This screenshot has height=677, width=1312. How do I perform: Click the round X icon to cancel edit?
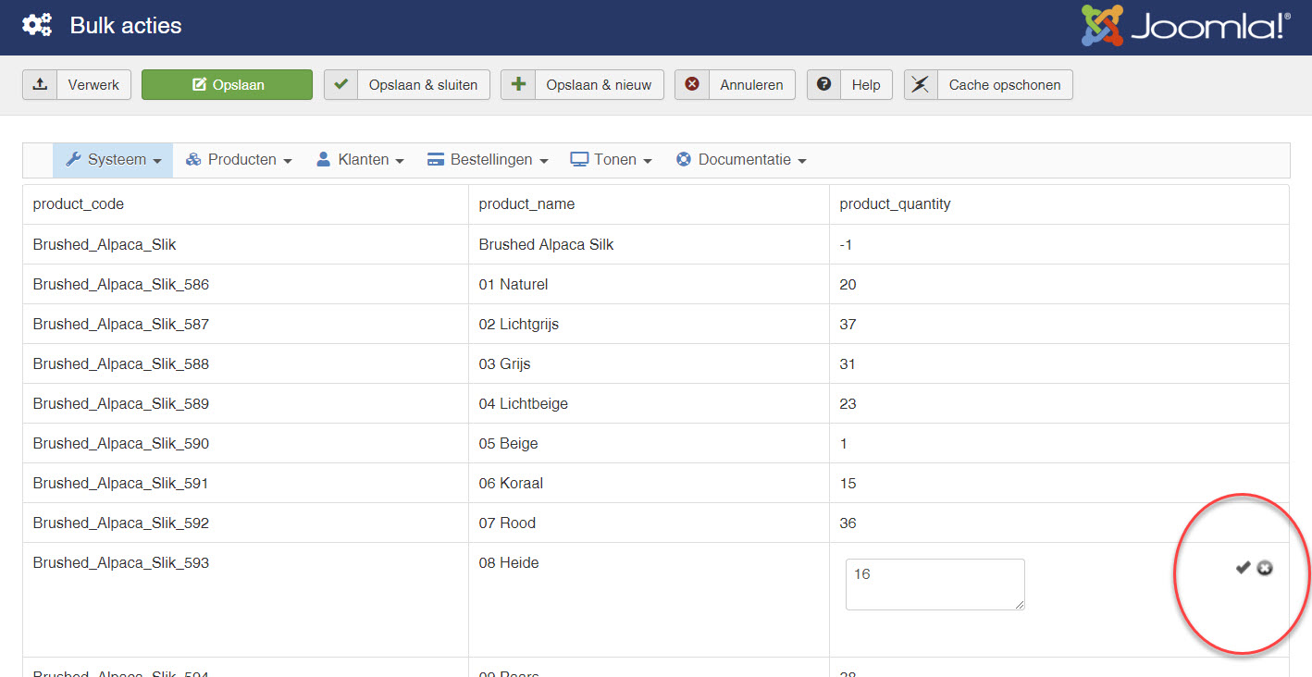pyautogui.click(x=1265, y=568)
